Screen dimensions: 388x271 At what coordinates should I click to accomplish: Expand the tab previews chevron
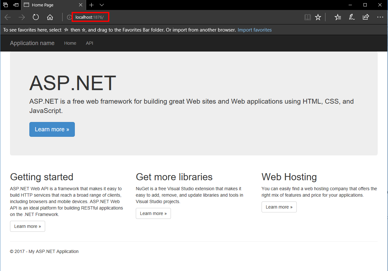(x=102, y=5)
